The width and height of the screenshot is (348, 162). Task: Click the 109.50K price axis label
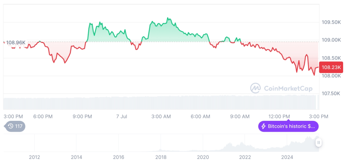pyautogui.click(x=331, y=22)
